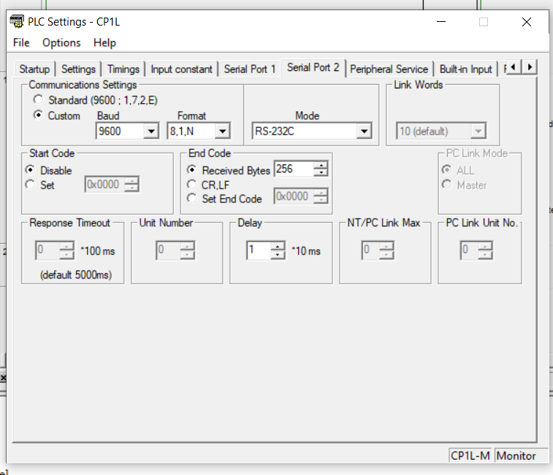Expand the Format 8,1,N dropdown
This screenshot has height=475, width=553.
point(223,132)
